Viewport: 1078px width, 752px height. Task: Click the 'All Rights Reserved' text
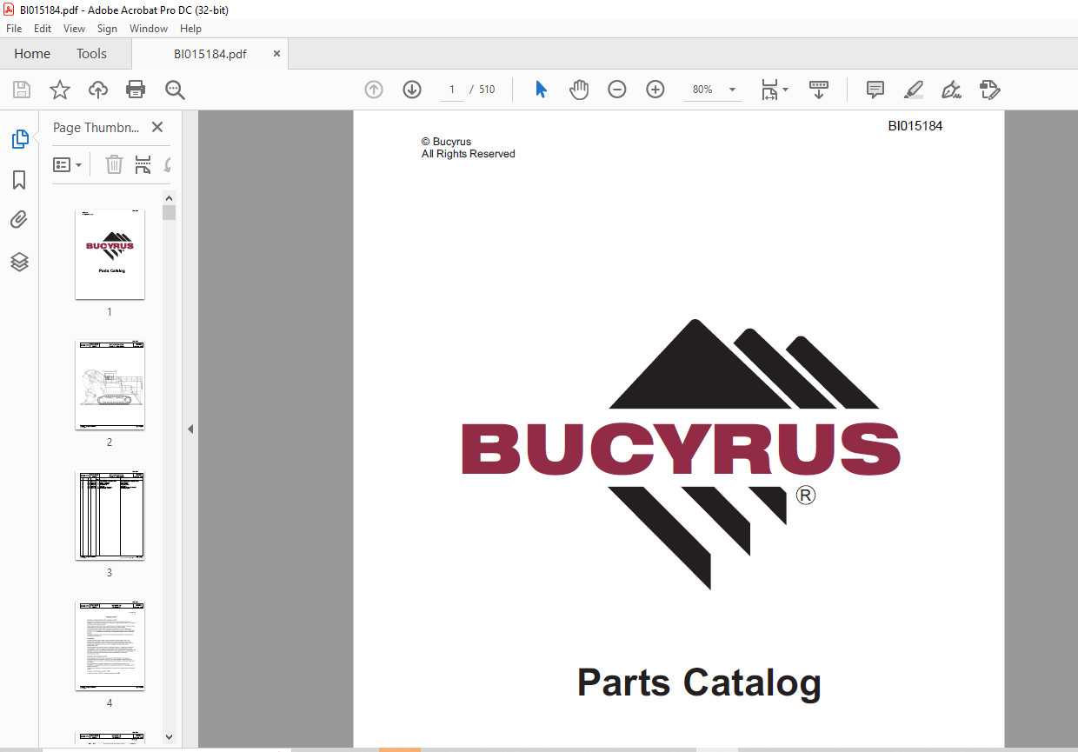tap(469, 154)
